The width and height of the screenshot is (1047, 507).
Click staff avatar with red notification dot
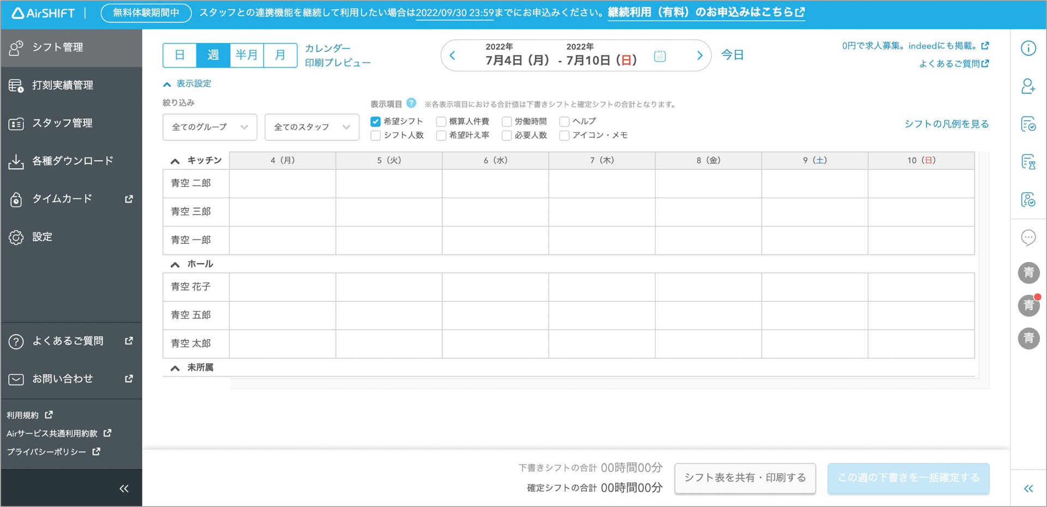pyautogui.click(x=1028, y=305)
